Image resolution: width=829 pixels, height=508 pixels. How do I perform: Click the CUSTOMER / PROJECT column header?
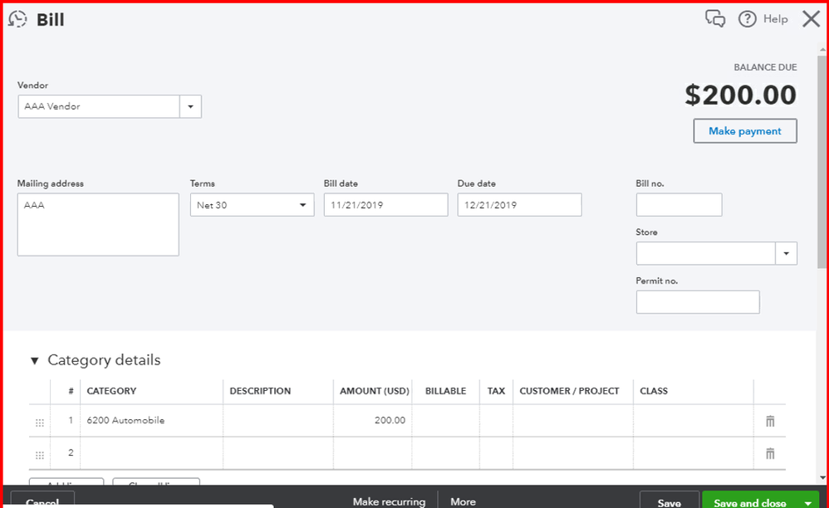(x=569, y=391)
